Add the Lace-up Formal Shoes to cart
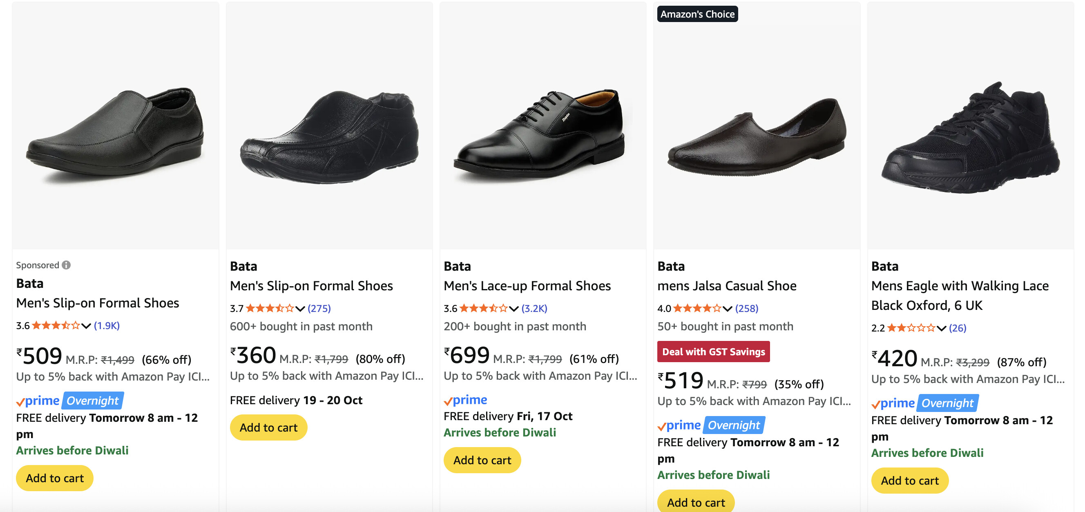 482,460
